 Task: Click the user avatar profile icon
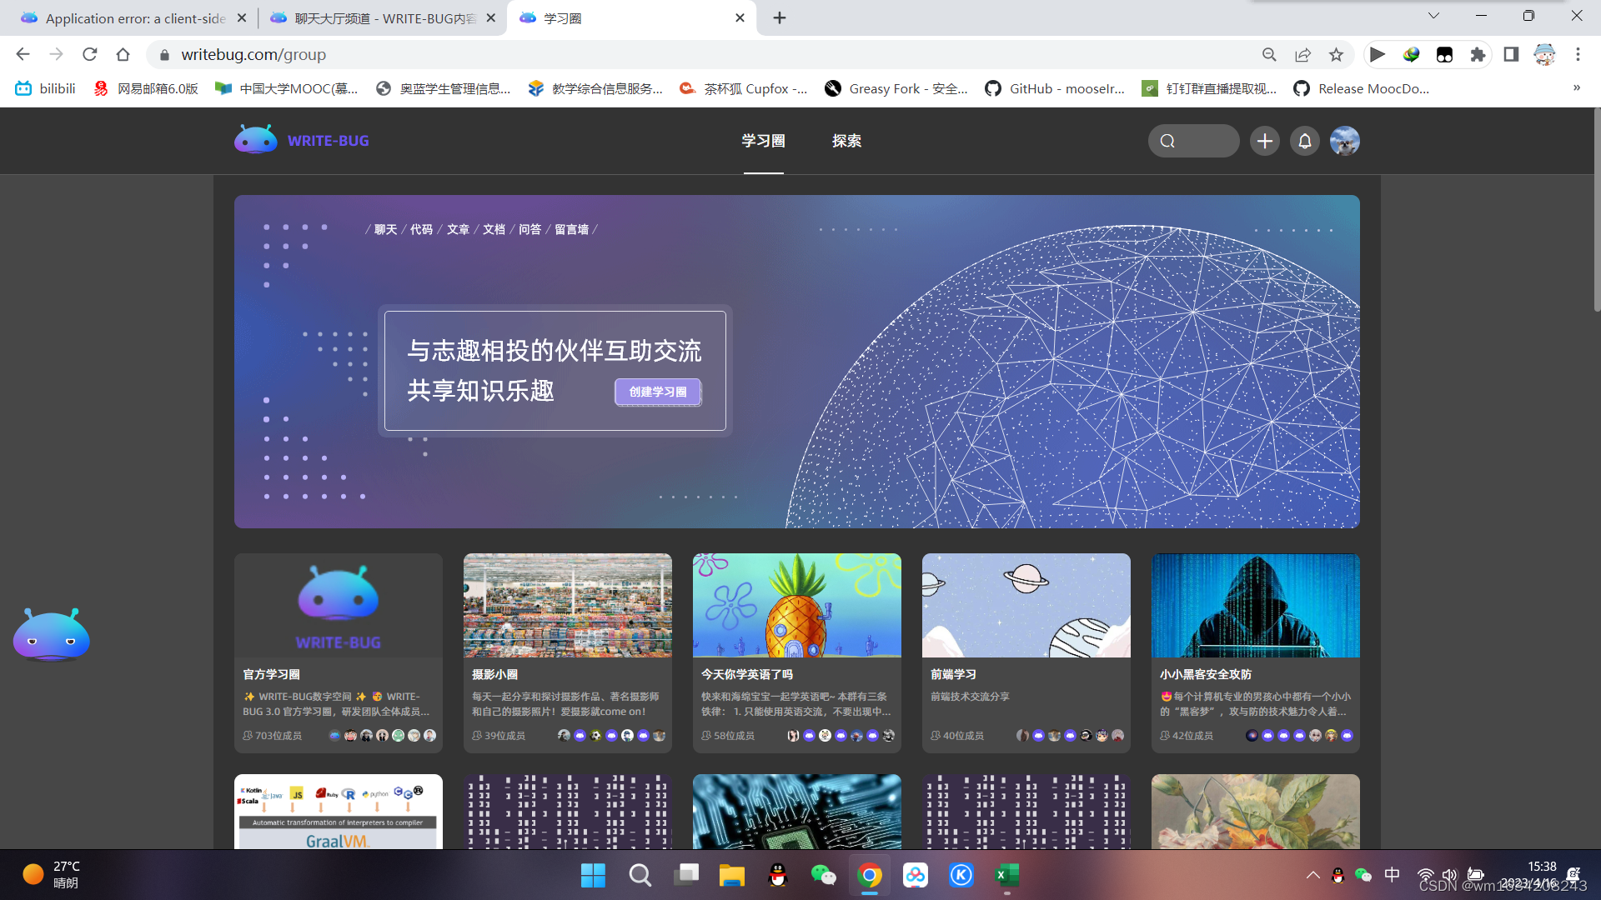[x=1345, y=141]
